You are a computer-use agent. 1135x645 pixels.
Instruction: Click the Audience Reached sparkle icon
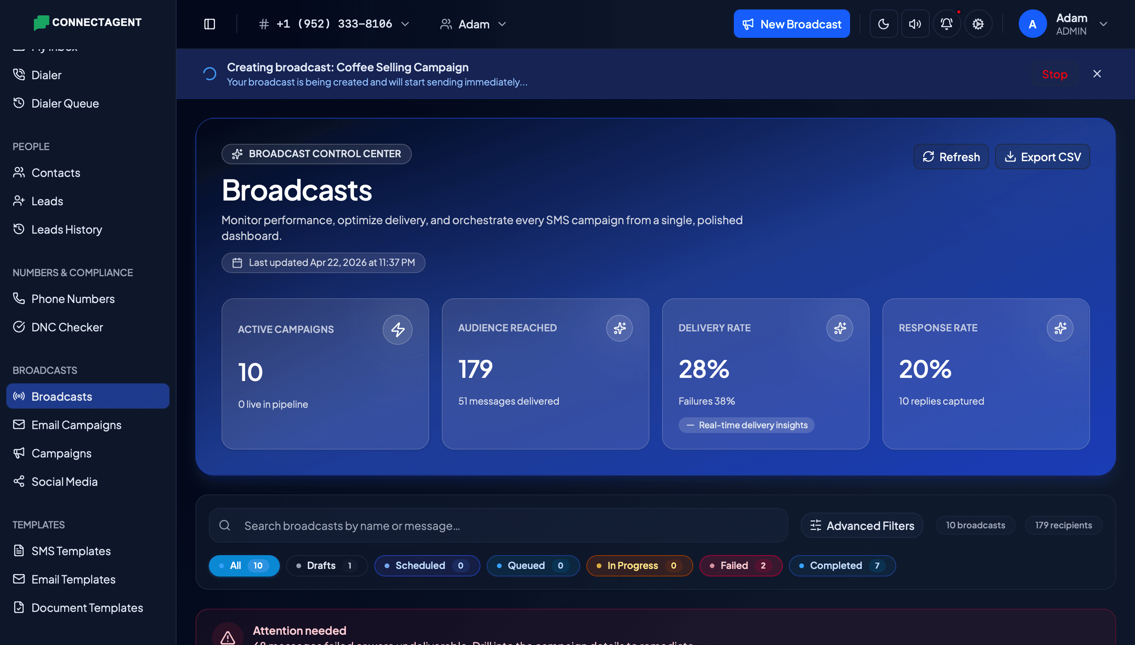tap(620, 328)
